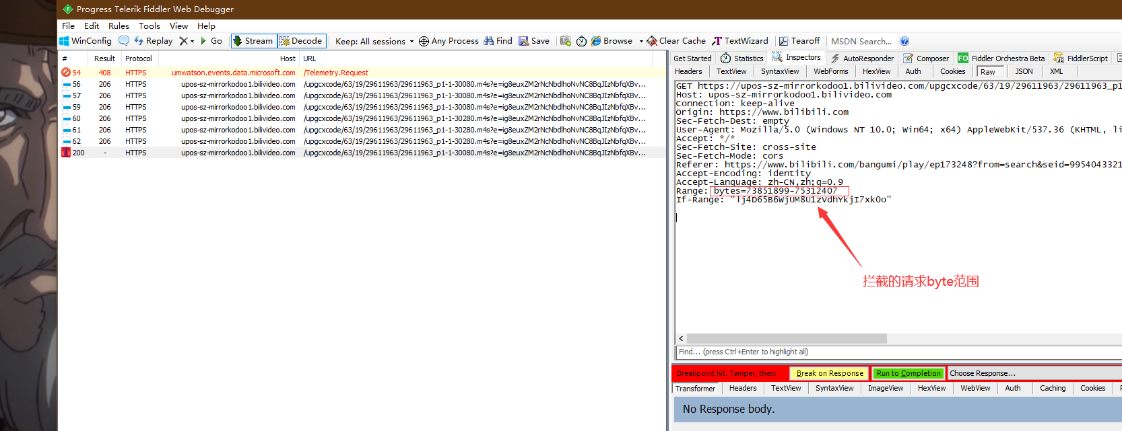Select response ImageView tab
The image size is (1122, 431).
pos(886,388)
